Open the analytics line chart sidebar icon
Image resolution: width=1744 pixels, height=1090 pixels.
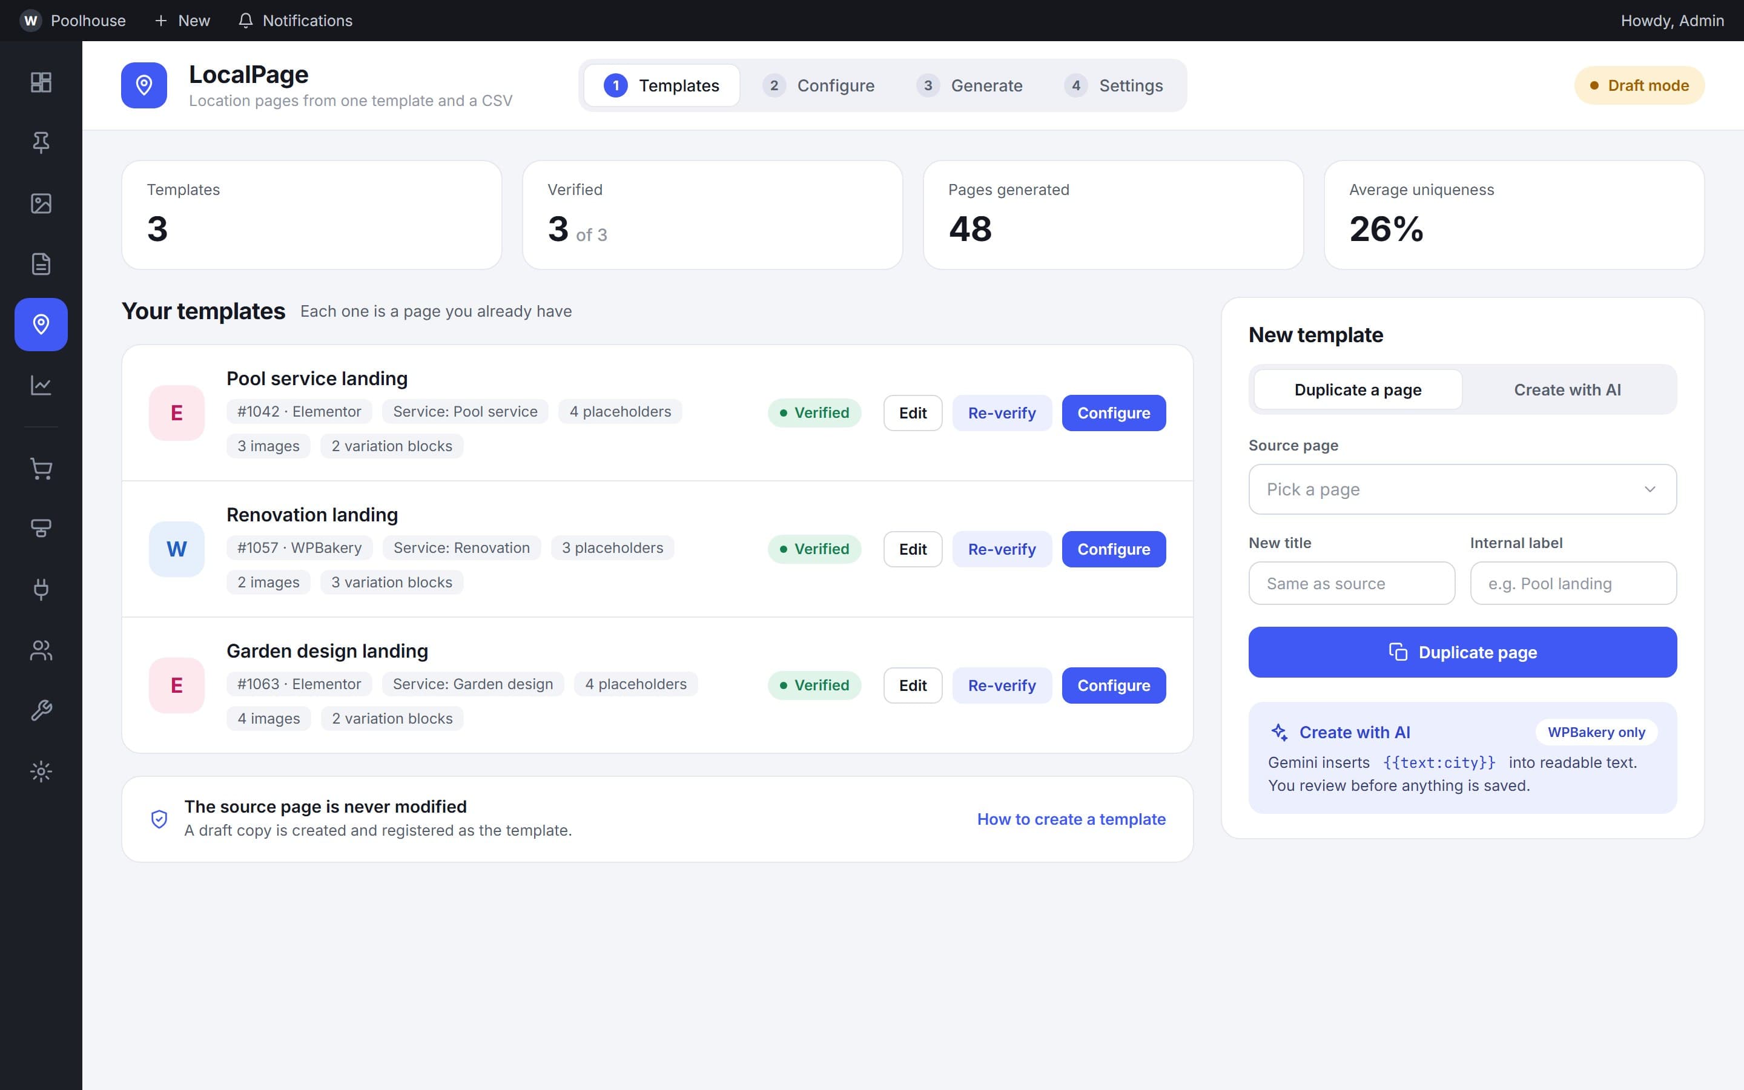click(x=41, y=385)
